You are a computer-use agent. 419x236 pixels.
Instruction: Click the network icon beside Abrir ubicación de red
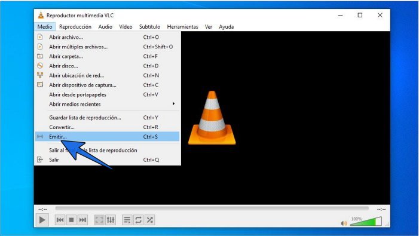click(40, 75)
